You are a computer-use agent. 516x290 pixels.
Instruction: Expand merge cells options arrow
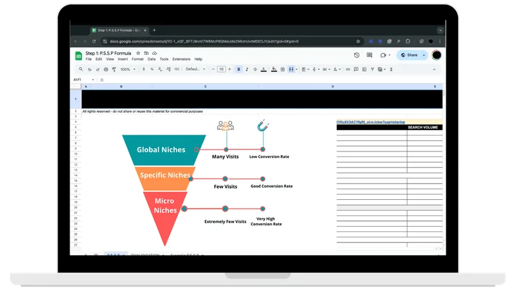click(297, 70)
